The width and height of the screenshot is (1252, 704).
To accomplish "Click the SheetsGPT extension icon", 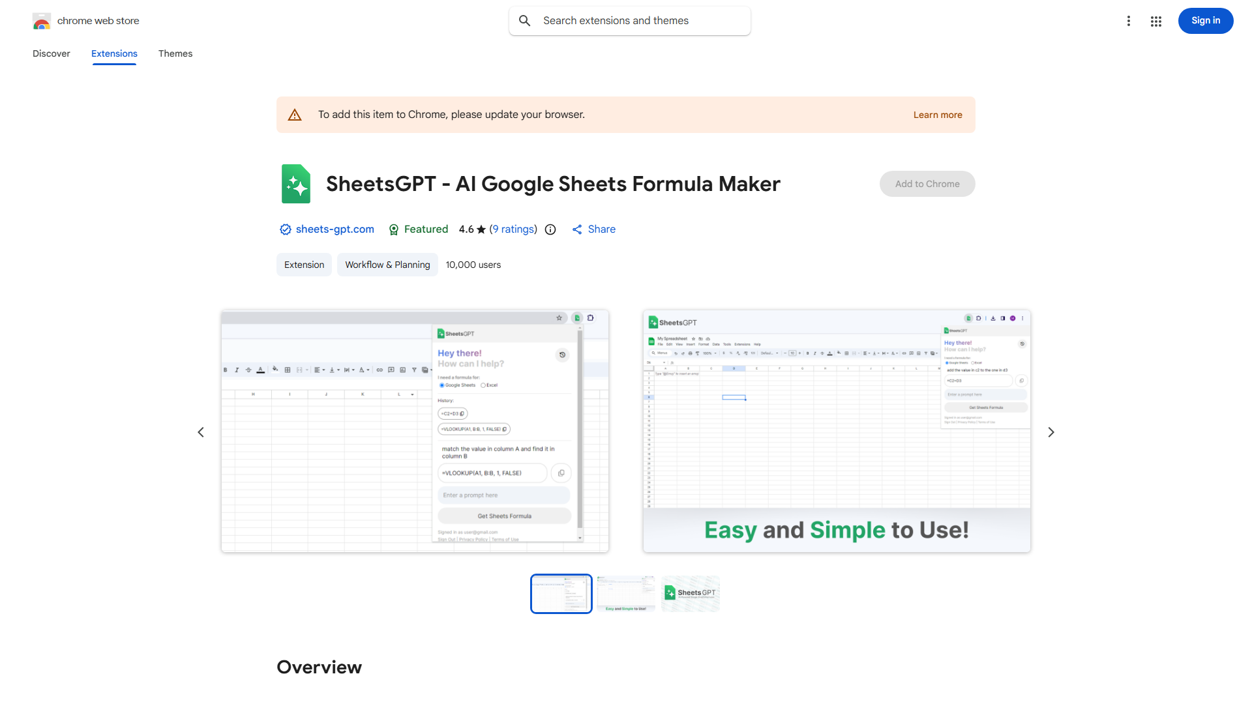I will click(295, 184).
